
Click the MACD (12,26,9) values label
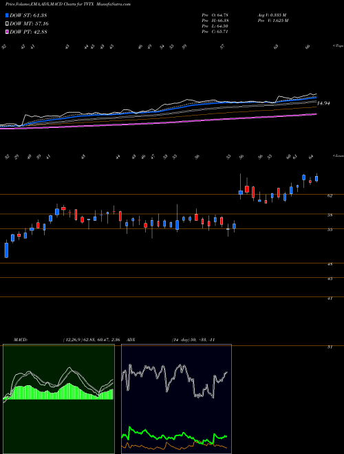[90, 340]
